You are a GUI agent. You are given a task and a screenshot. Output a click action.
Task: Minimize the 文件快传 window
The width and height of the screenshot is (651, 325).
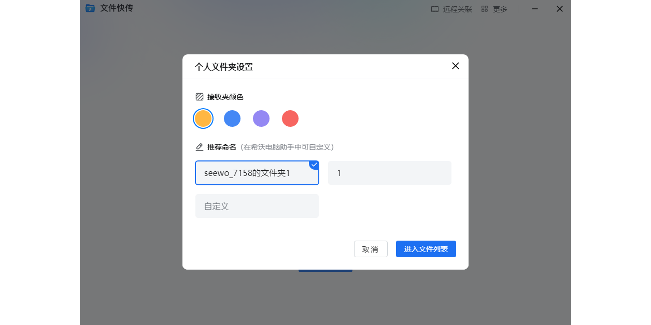pyautogui.click(x=535, y=9)
